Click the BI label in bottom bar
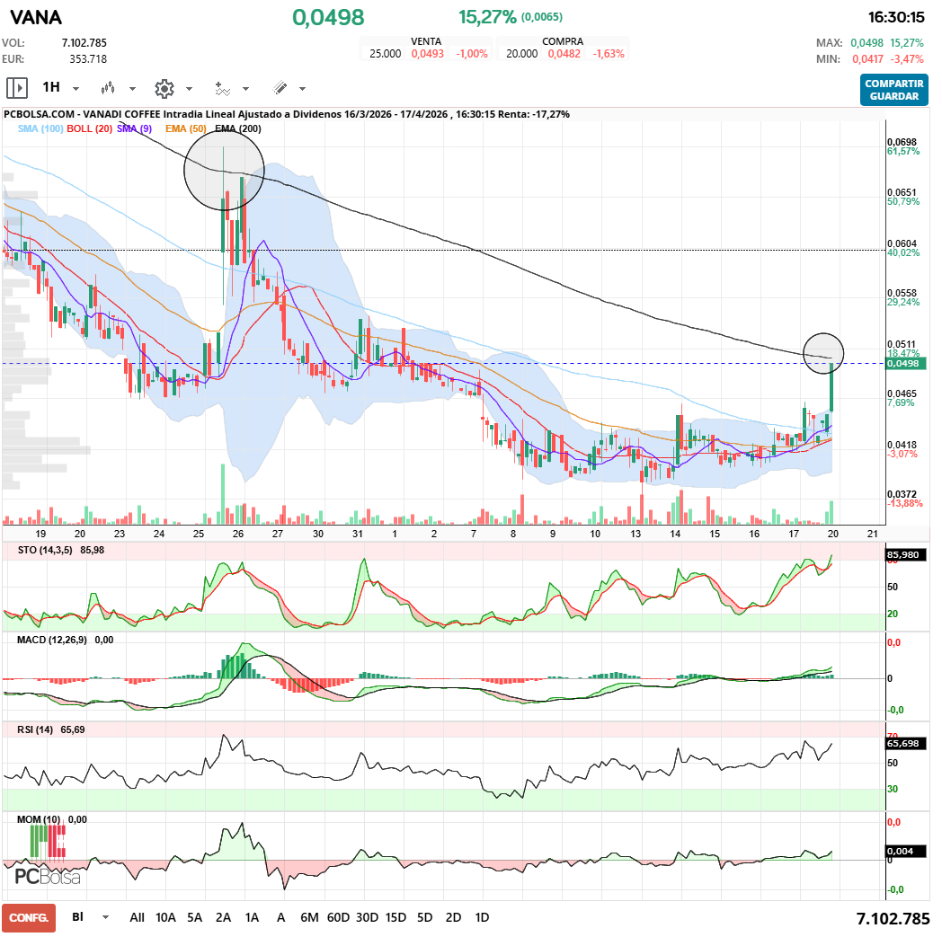Screen dimensions: 942x937 click(78, 916)
